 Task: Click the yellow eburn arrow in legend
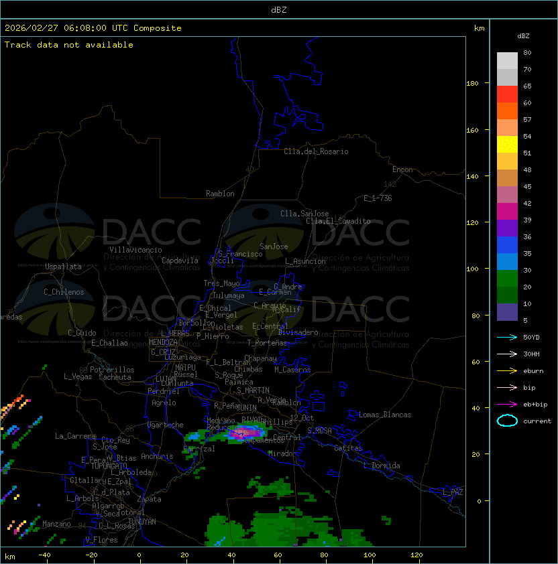click(x=507, y=370)
